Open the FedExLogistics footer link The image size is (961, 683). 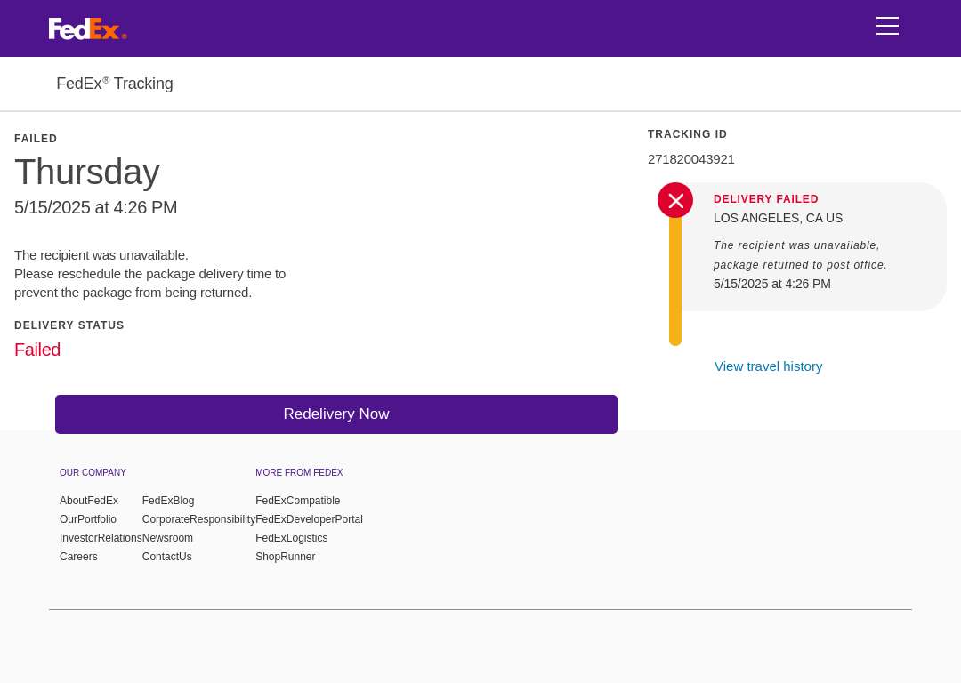click(292, 538)
